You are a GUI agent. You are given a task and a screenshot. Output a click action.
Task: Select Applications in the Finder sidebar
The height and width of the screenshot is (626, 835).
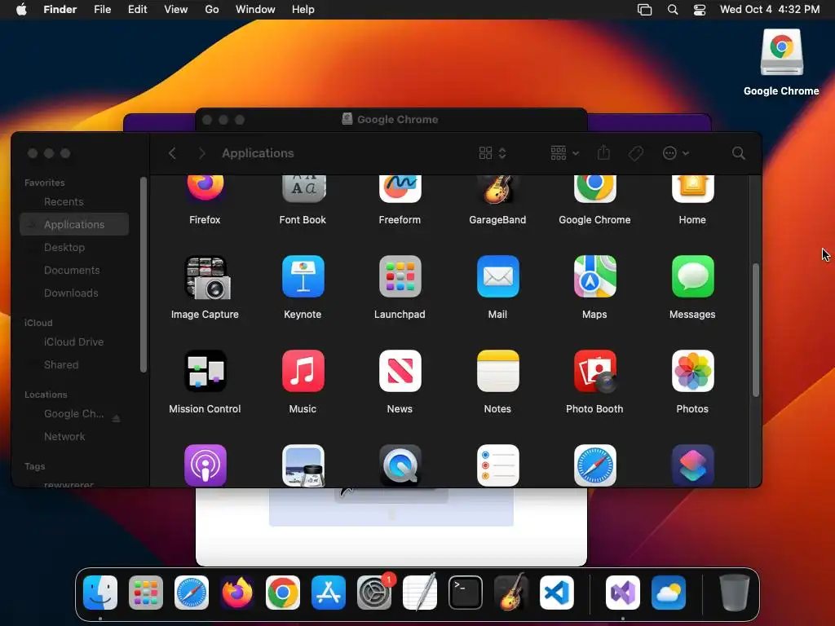coord(74,225)
